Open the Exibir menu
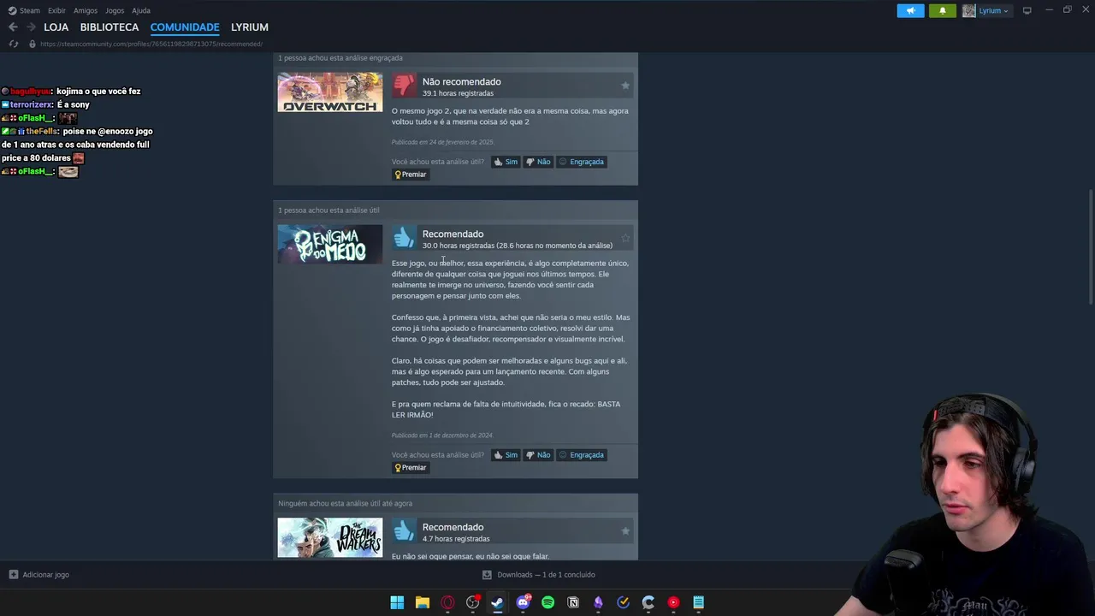This screenshot has height=616, width=1095. point(56,10)
